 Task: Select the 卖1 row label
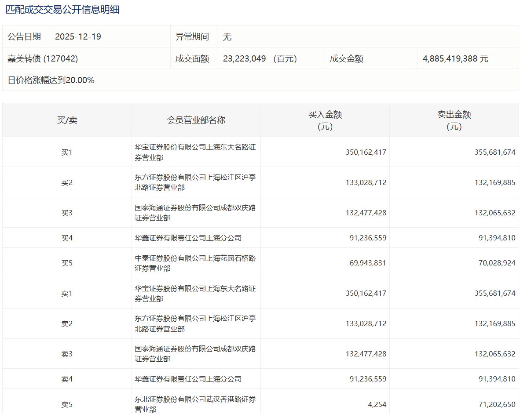coord(67,294)
